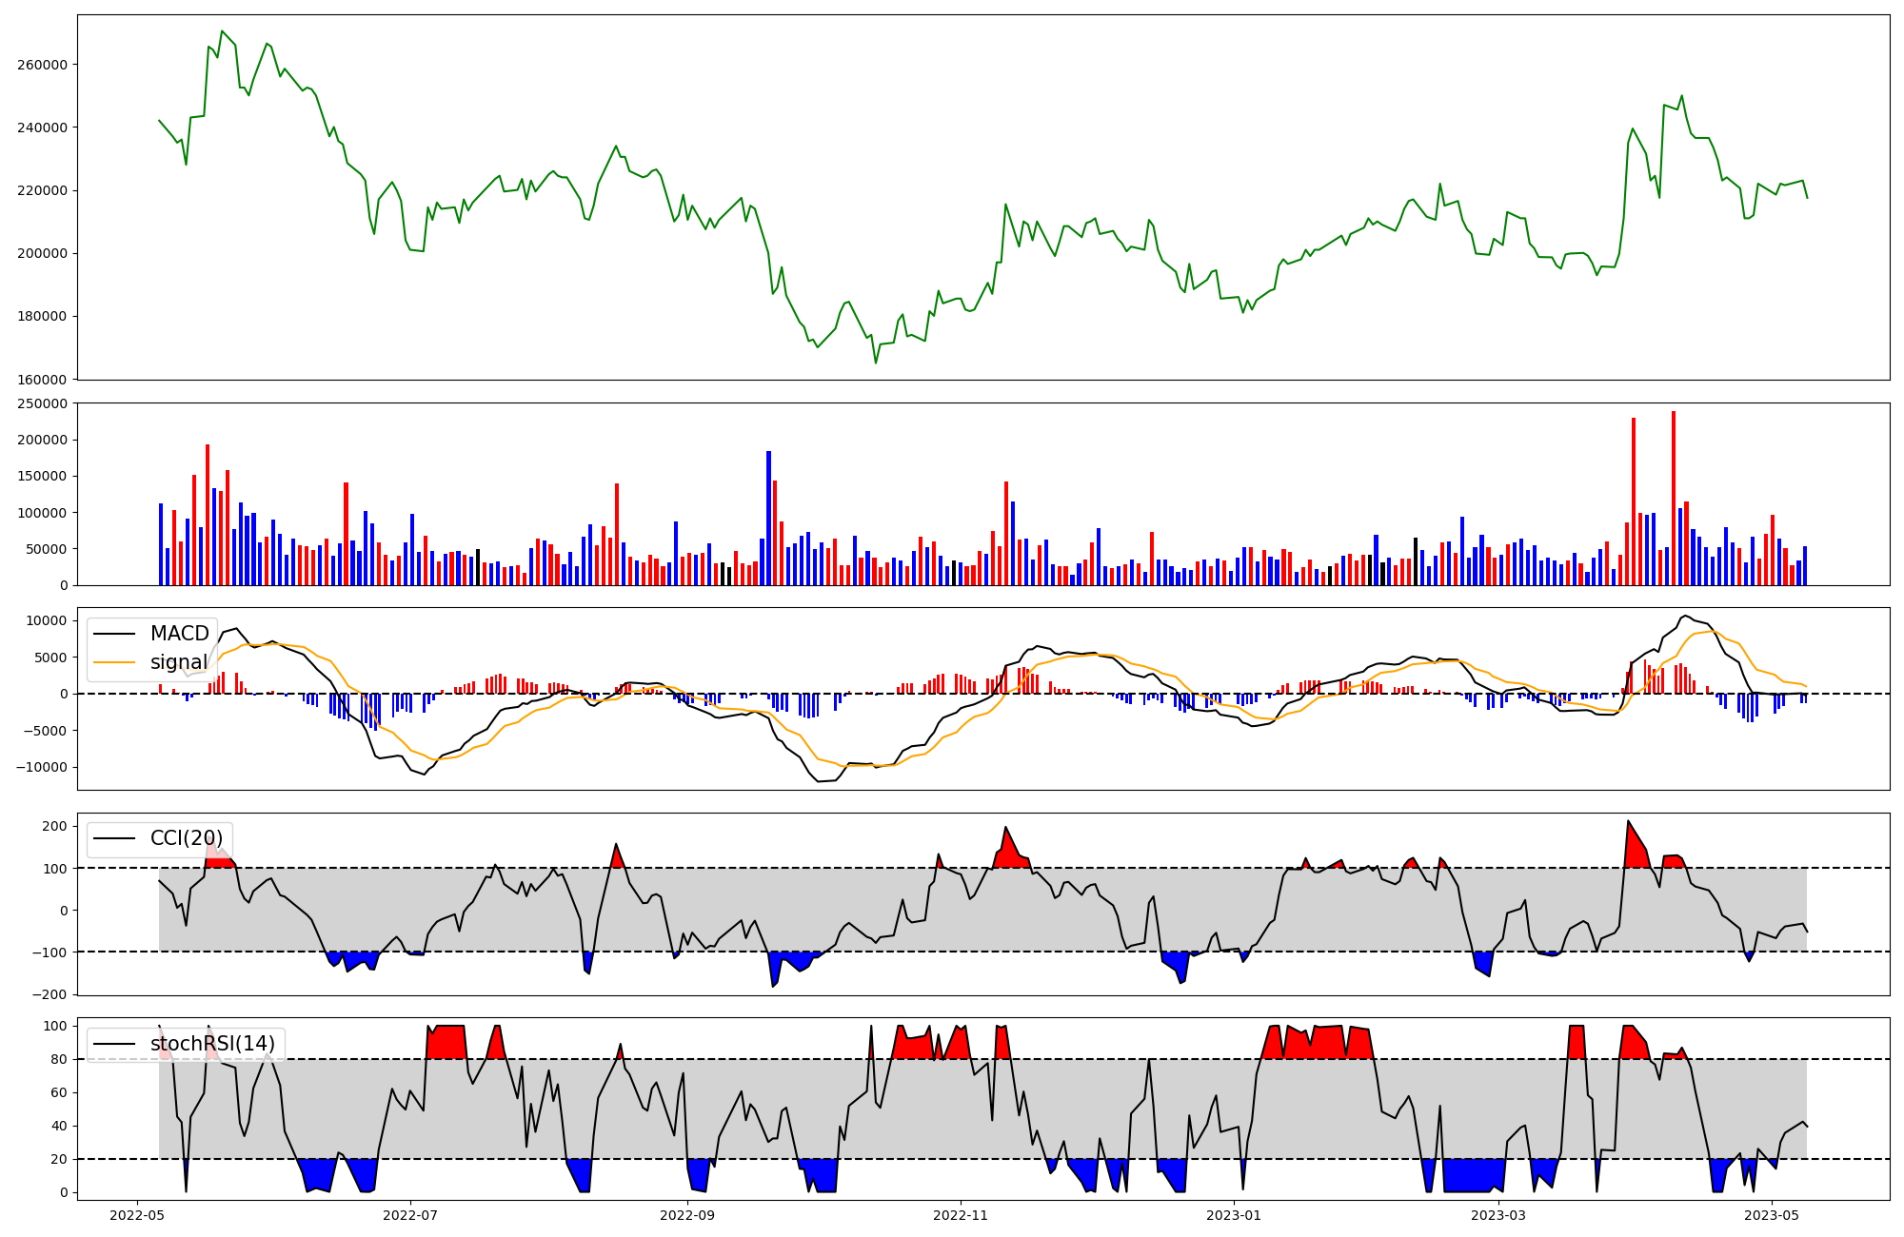Click the −200 CCI axis tick label
This screenshot has height=1237, width=1904.
click(x=48, y=994)
